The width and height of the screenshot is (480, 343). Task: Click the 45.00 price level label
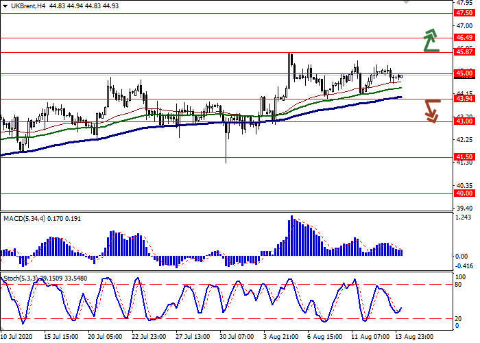click(x=464, y=73)
